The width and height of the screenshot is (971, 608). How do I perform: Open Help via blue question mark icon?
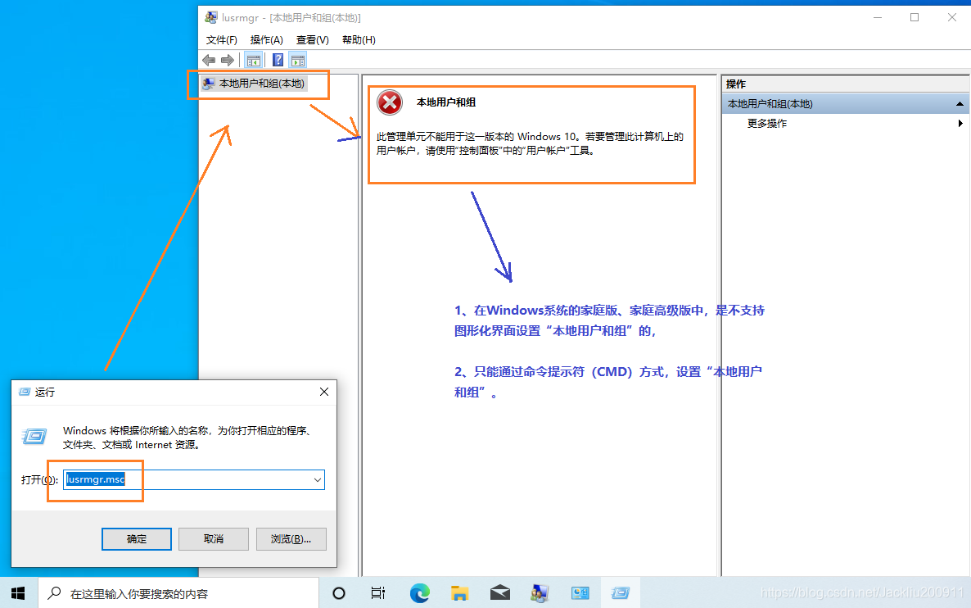278,60
